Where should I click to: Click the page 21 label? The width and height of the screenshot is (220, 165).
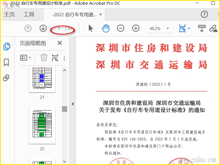pyautogui.click(x=42, y=97)
